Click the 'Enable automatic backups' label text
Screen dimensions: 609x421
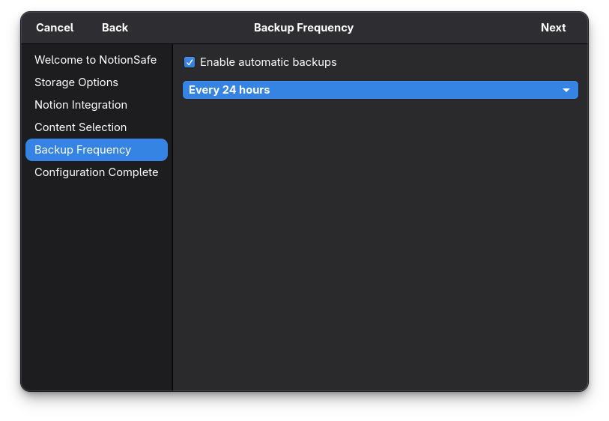tap(268, 62)
